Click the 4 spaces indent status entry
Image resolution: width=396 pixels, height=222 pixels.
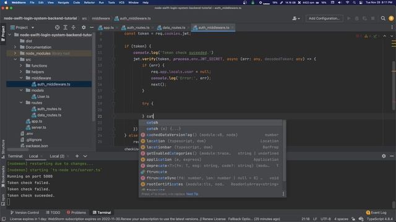tap(341, 220)
